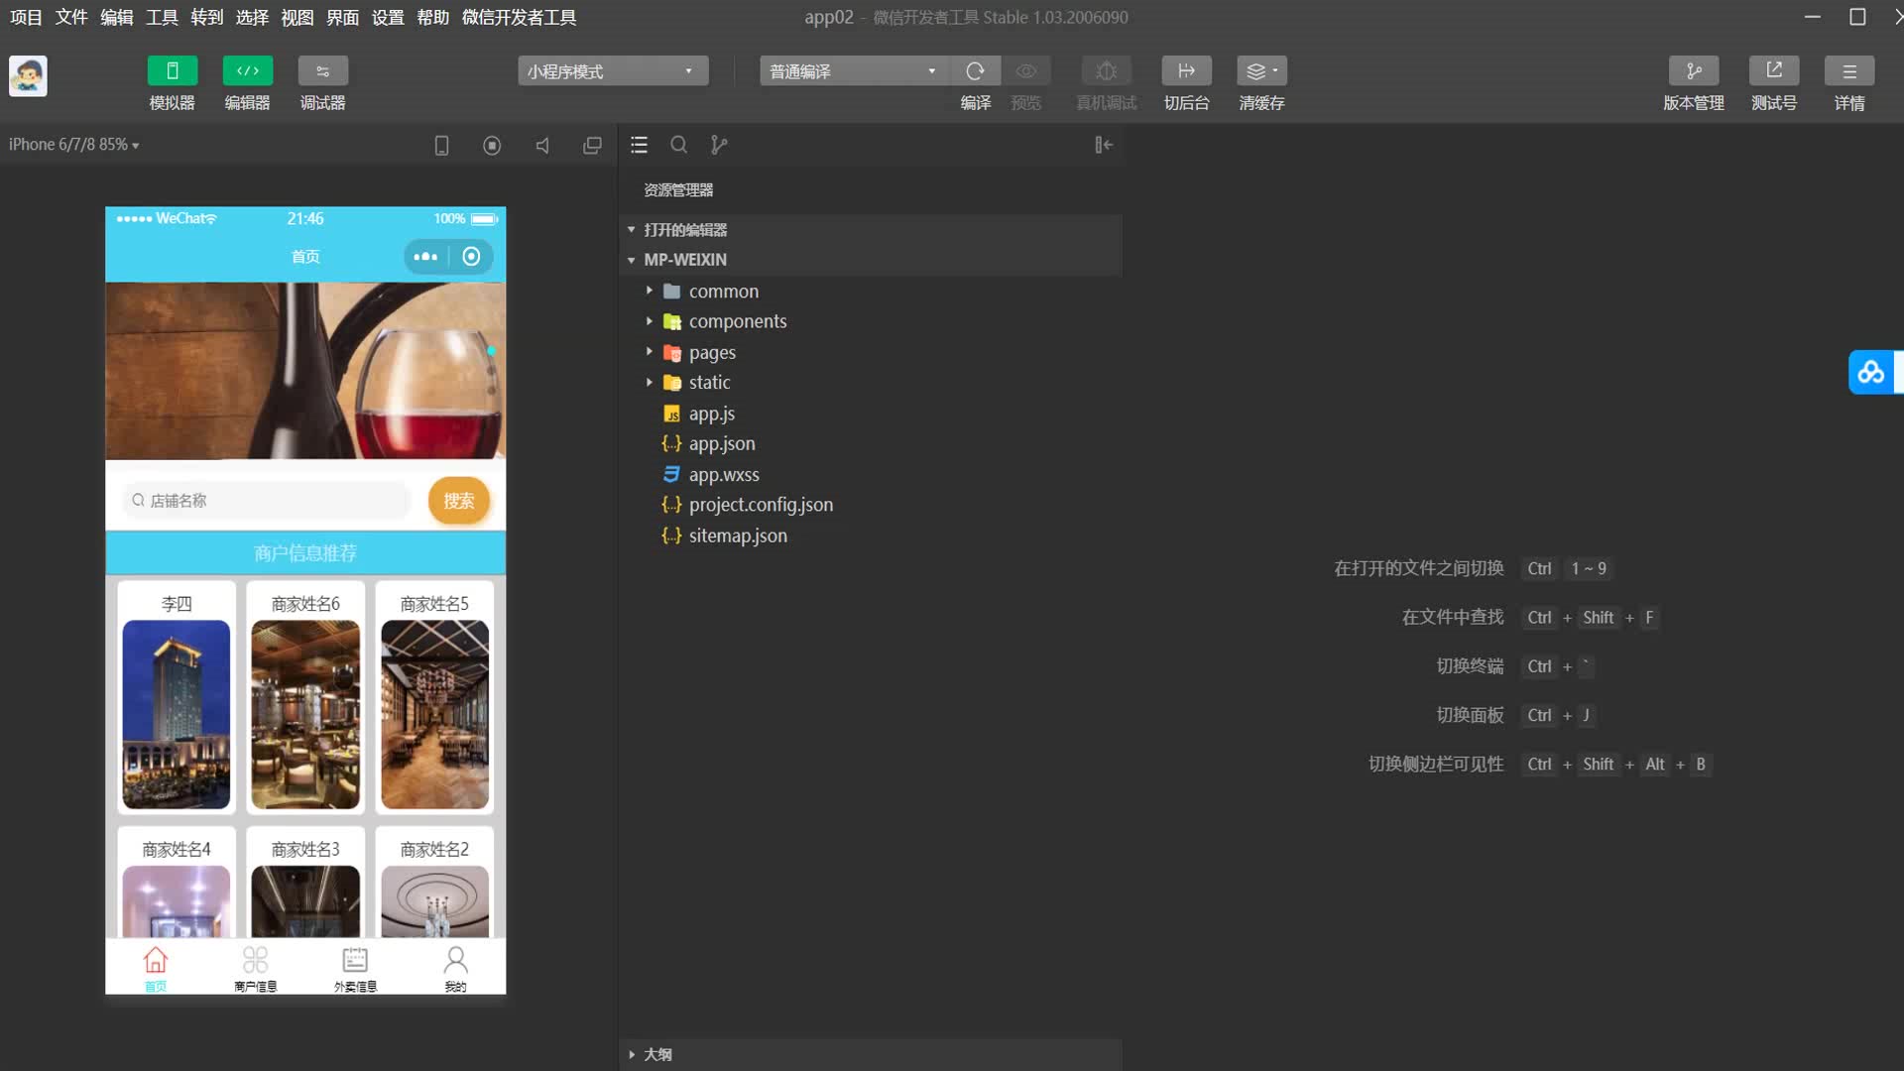Open the version management icon
The image size is (1904, 1071).
[x=1693, y=71]
